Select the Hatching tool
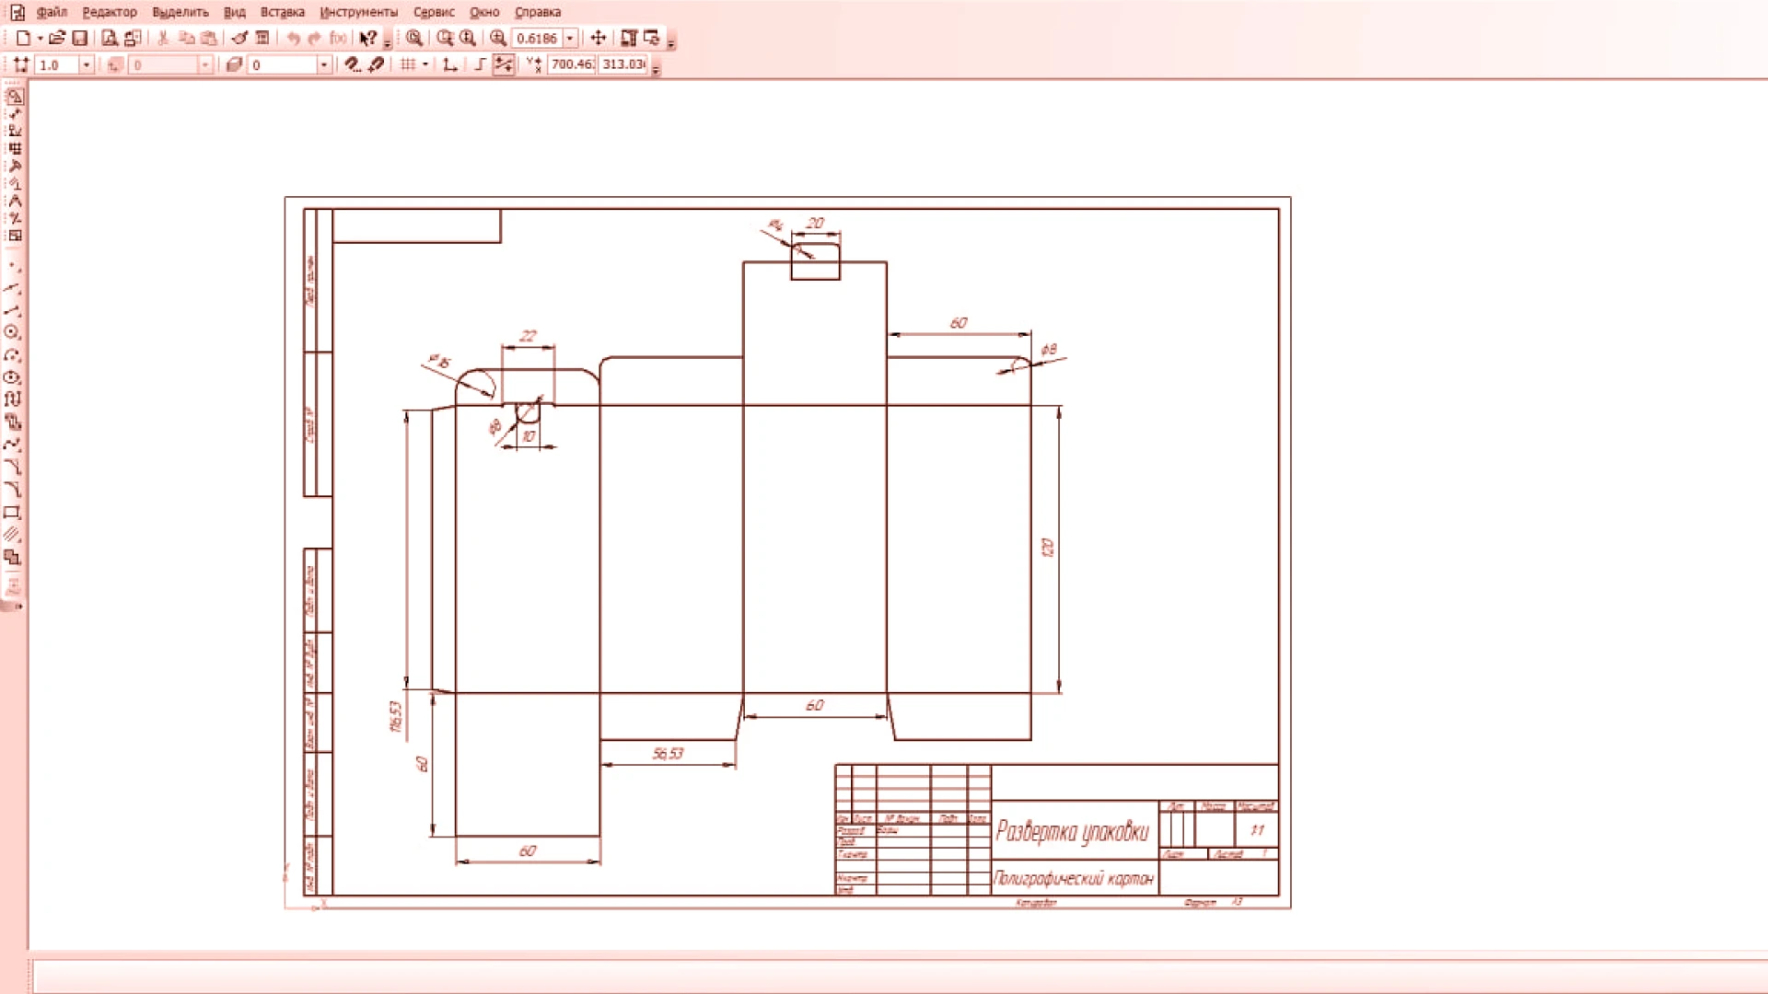The height and width of the screenshot is (994, 1768). tap(12, 535)
